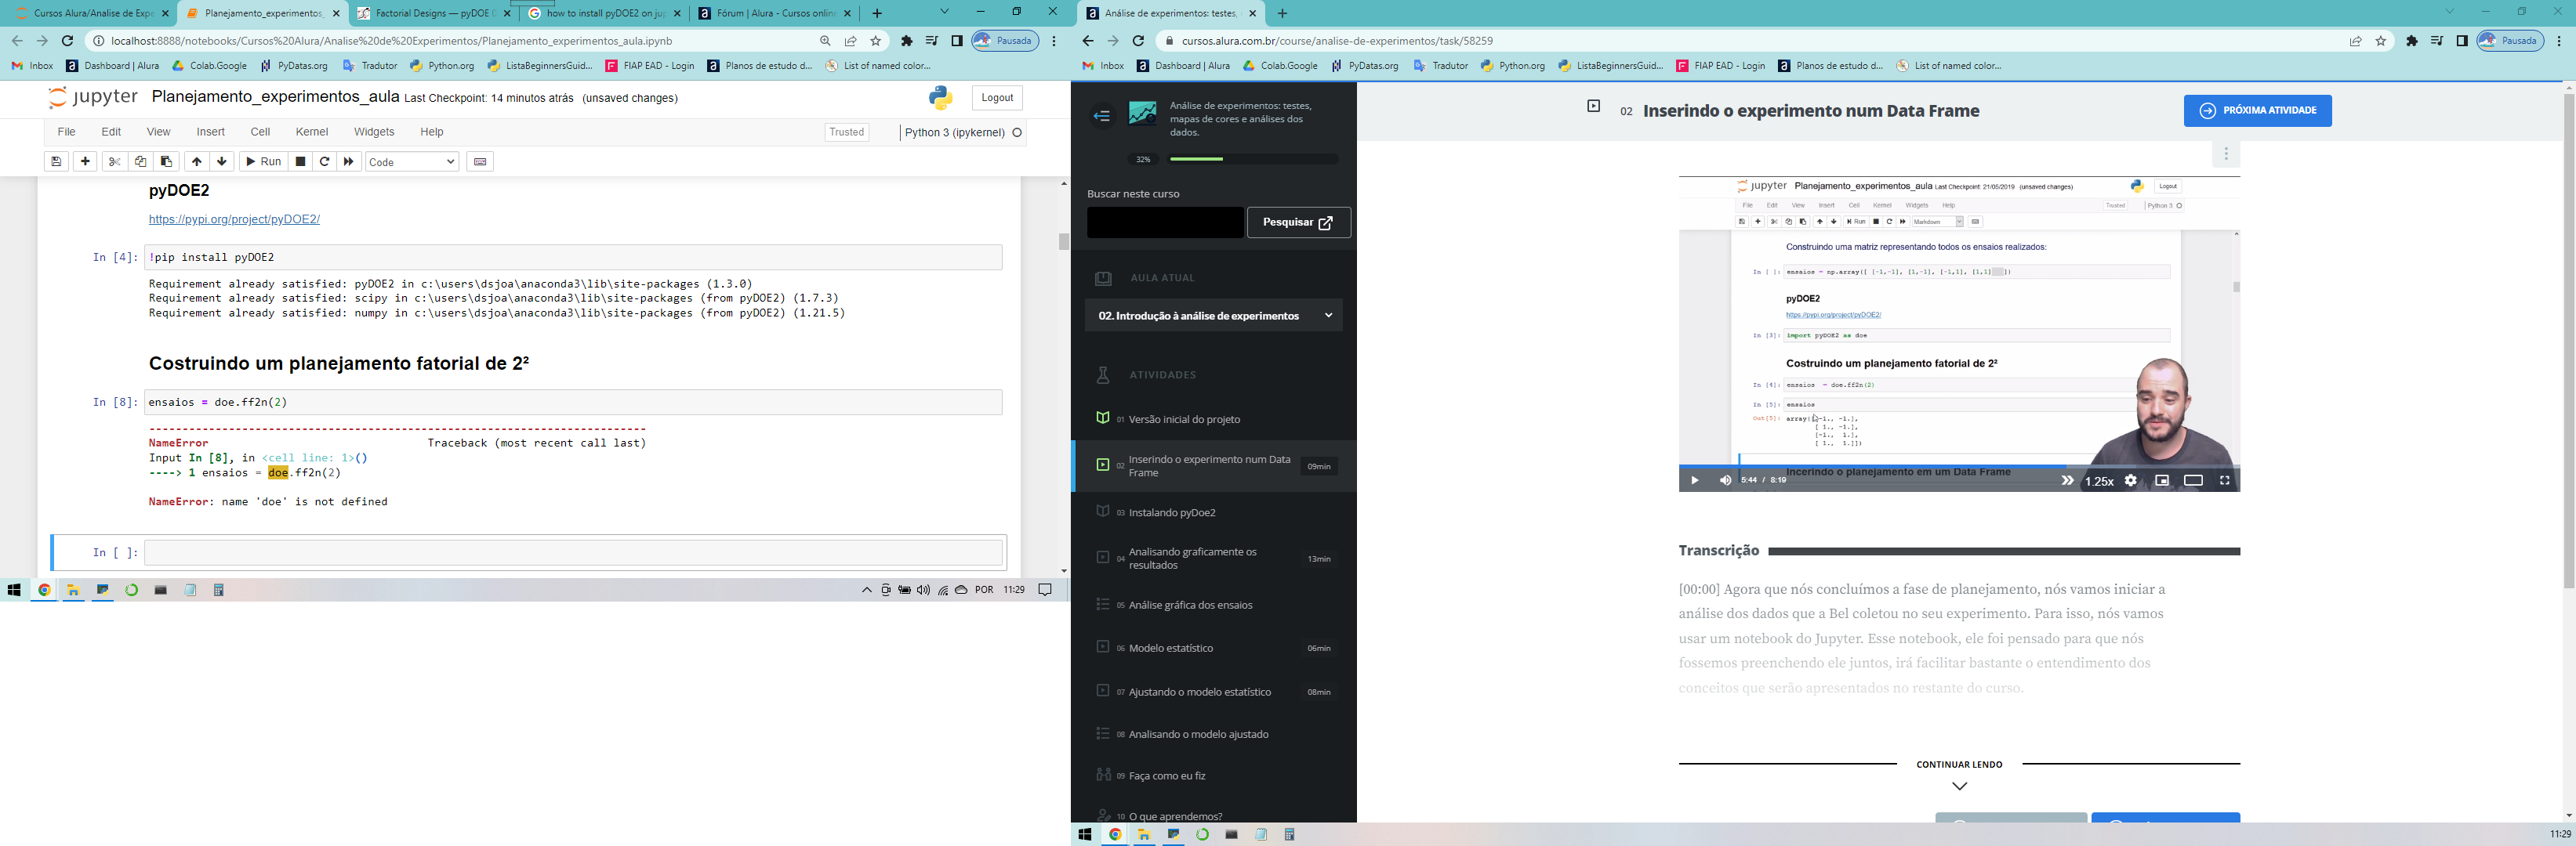Switch video to theater mode
Screen dimensions: 2576x846
coord(2193,480)
